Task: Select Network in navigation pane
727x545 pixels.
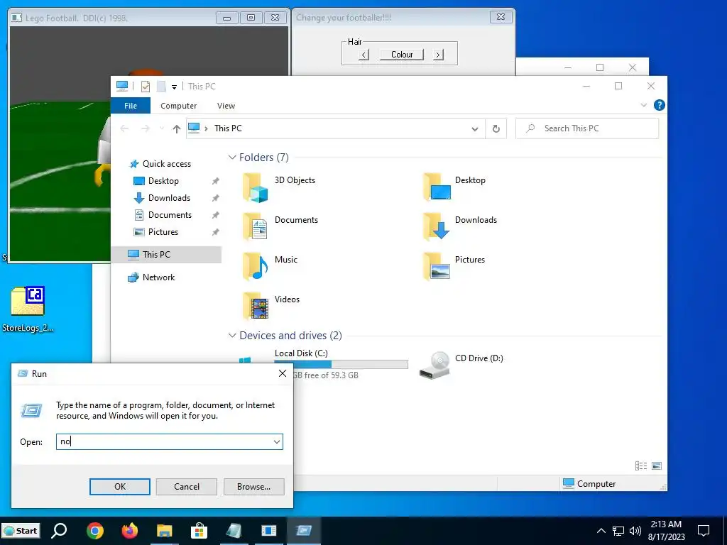Action: coord(158,277)
